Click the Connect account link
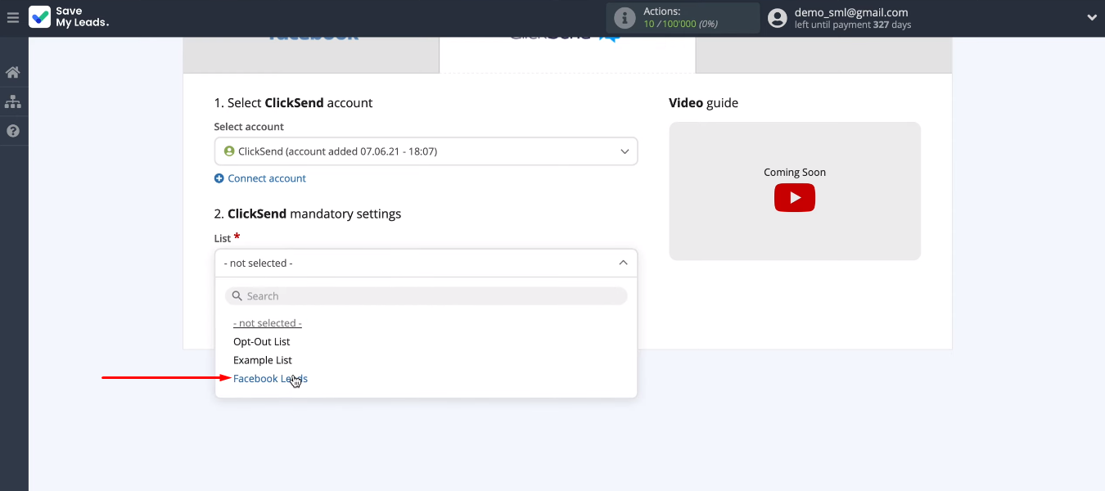Screen dimensions: 1105x491 click(267, 178)
